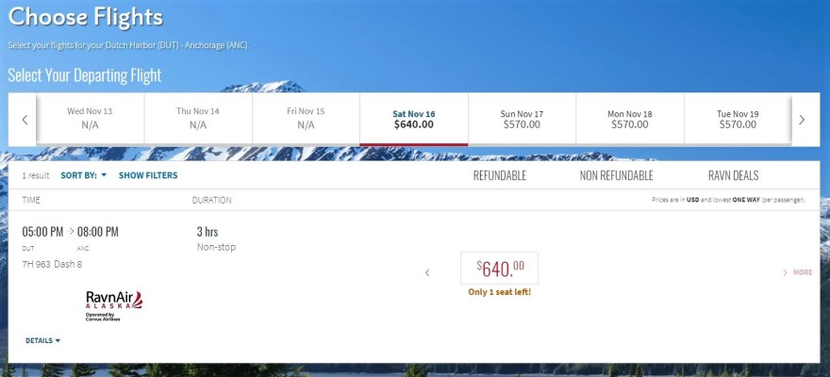Choose the $640.00 refundable fare

(499, 269)
